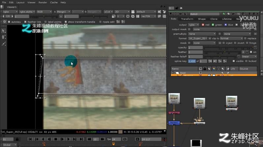The height and width of the screenshot is (147, 263).
Task: Add a spline key in properties
Action: pos(220,61)
